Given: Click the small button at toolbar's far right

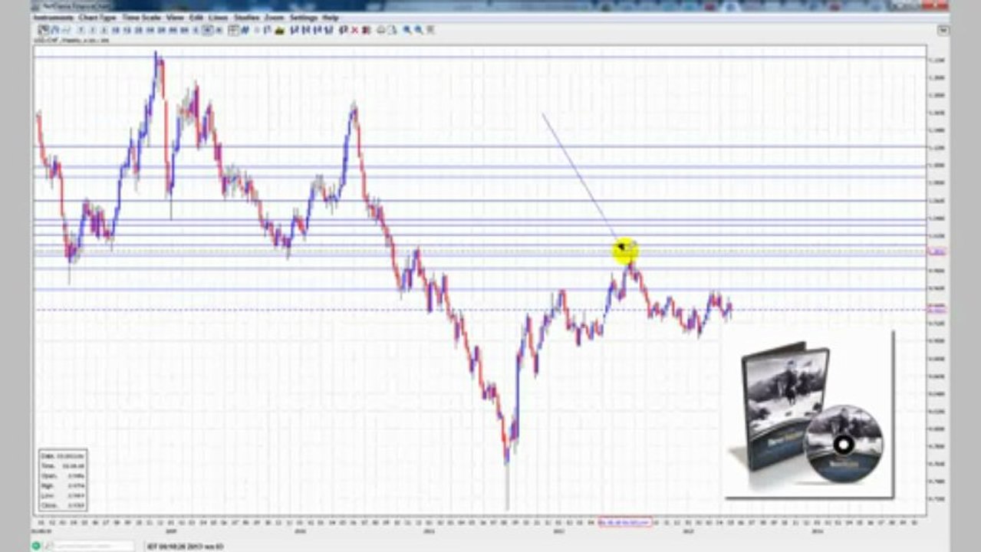Looking at the screenshot, I should (943, 30).
